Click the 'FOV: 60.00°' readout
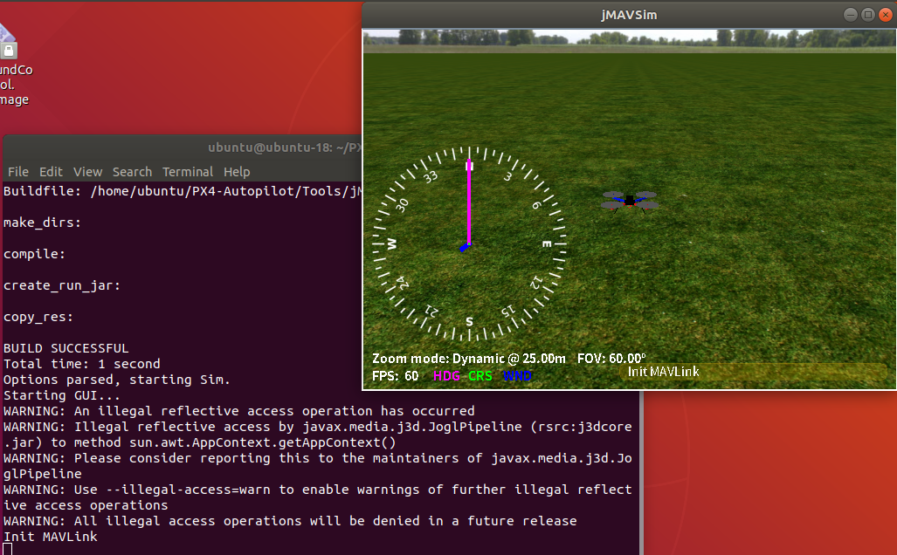The width and height of the screenshot is (897, 555). [x=611, y=359]
